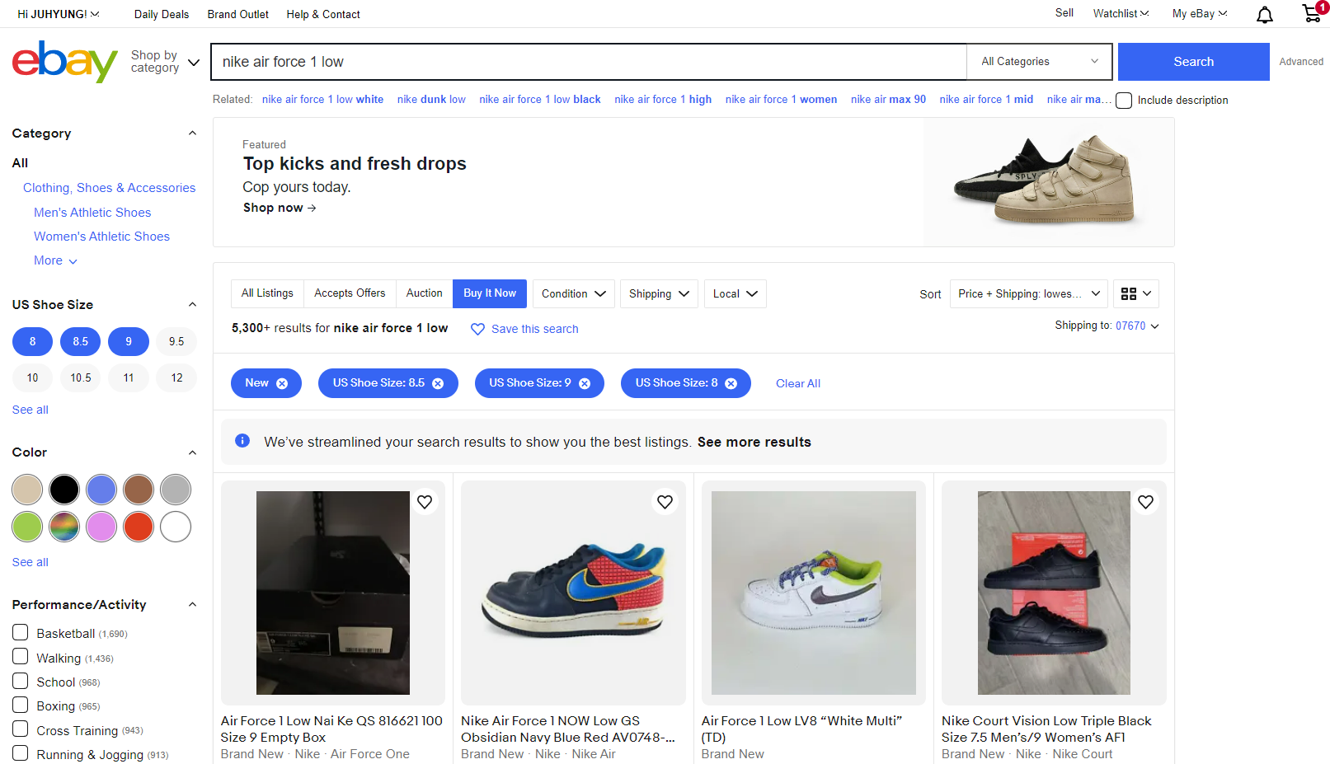Collapse the US Shoe Size section
Image resolution: width=1330 pixels, height=764 pixels.
tap(192, 304)
